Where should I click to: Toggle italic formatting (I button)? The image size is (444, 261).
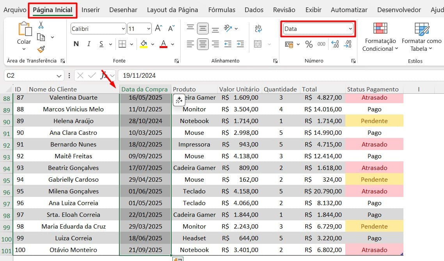[x=89, y=44]
